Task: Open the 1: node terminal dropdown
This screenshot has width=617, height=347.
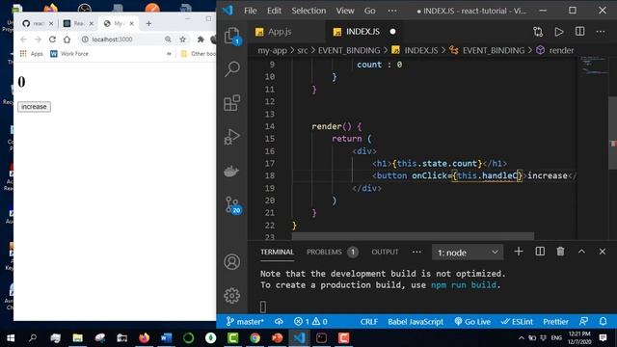Action: tap(468, 253)
